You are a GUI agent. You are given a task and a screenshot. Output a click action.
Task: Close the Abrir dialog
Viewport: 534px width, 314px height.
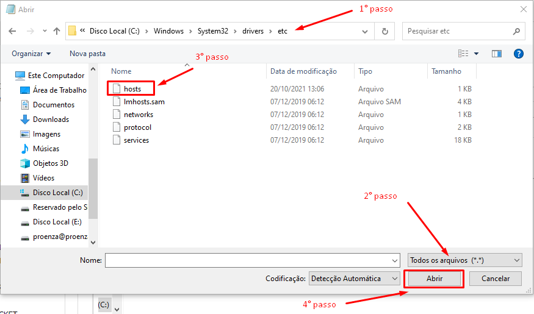[524, 9]
